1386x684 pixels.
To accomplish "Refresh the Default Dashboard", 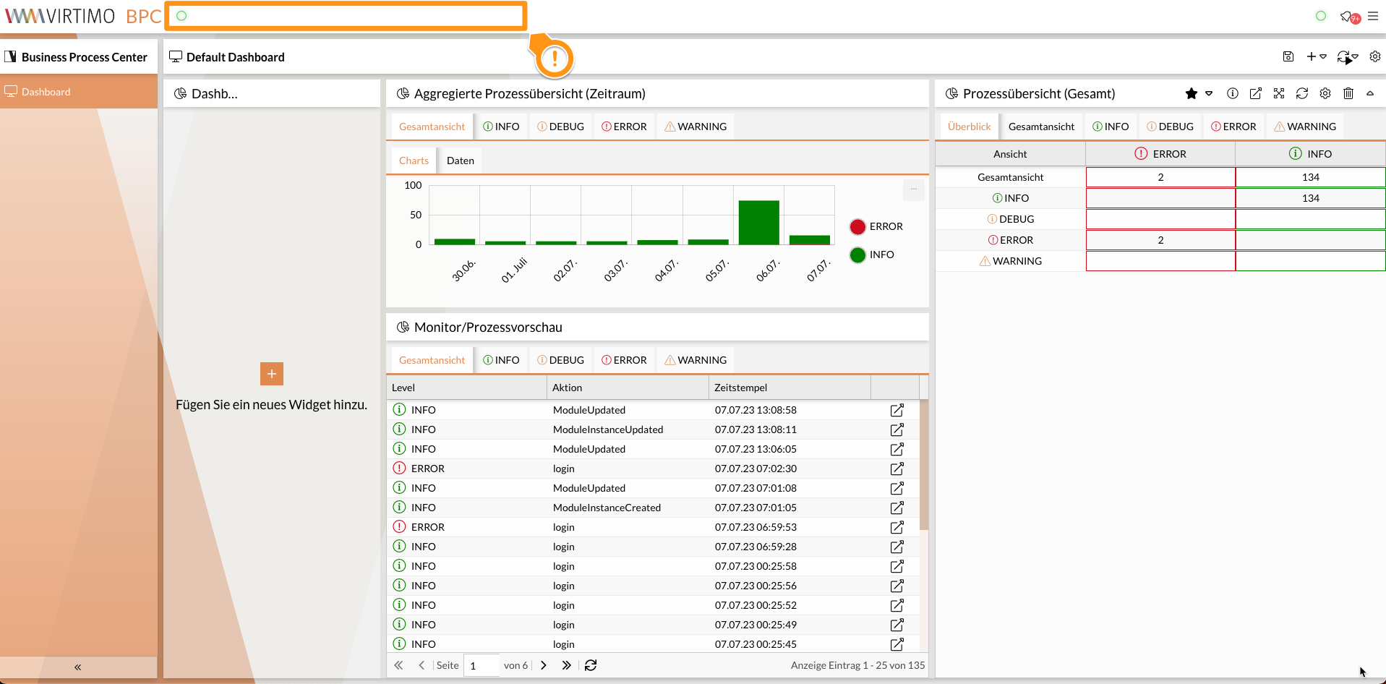I will point(1345,56).
